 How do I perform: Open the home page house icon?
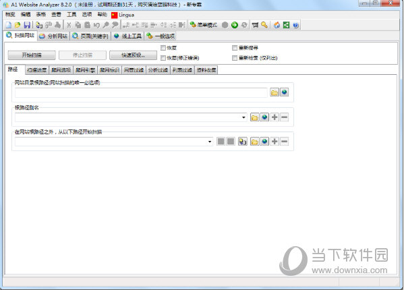pyautogui.click(x=277, y=25)
